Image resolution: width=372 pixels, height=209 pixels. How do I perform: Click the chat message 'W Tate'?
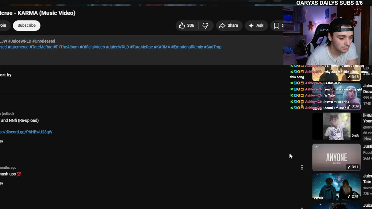pyautogui.click(x=329, y=95)
